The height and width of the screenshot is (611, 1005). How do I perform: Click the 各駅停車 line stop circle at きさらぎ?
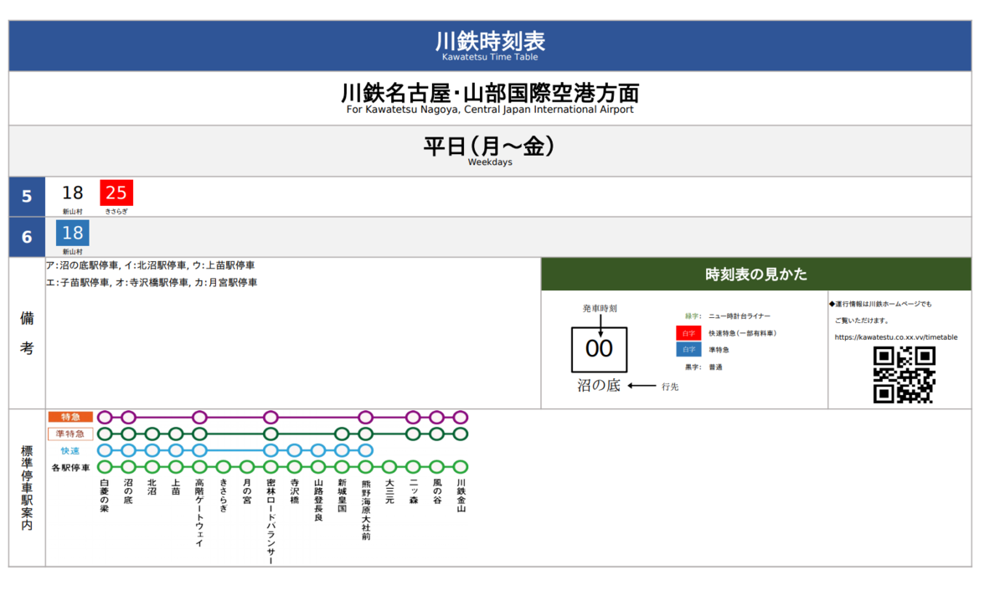(223, 467)
